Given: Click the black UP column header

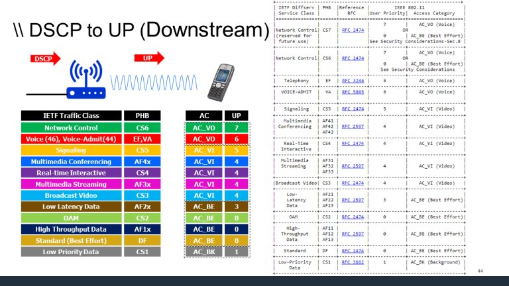Looking at the screenshot, I should 237,116.
